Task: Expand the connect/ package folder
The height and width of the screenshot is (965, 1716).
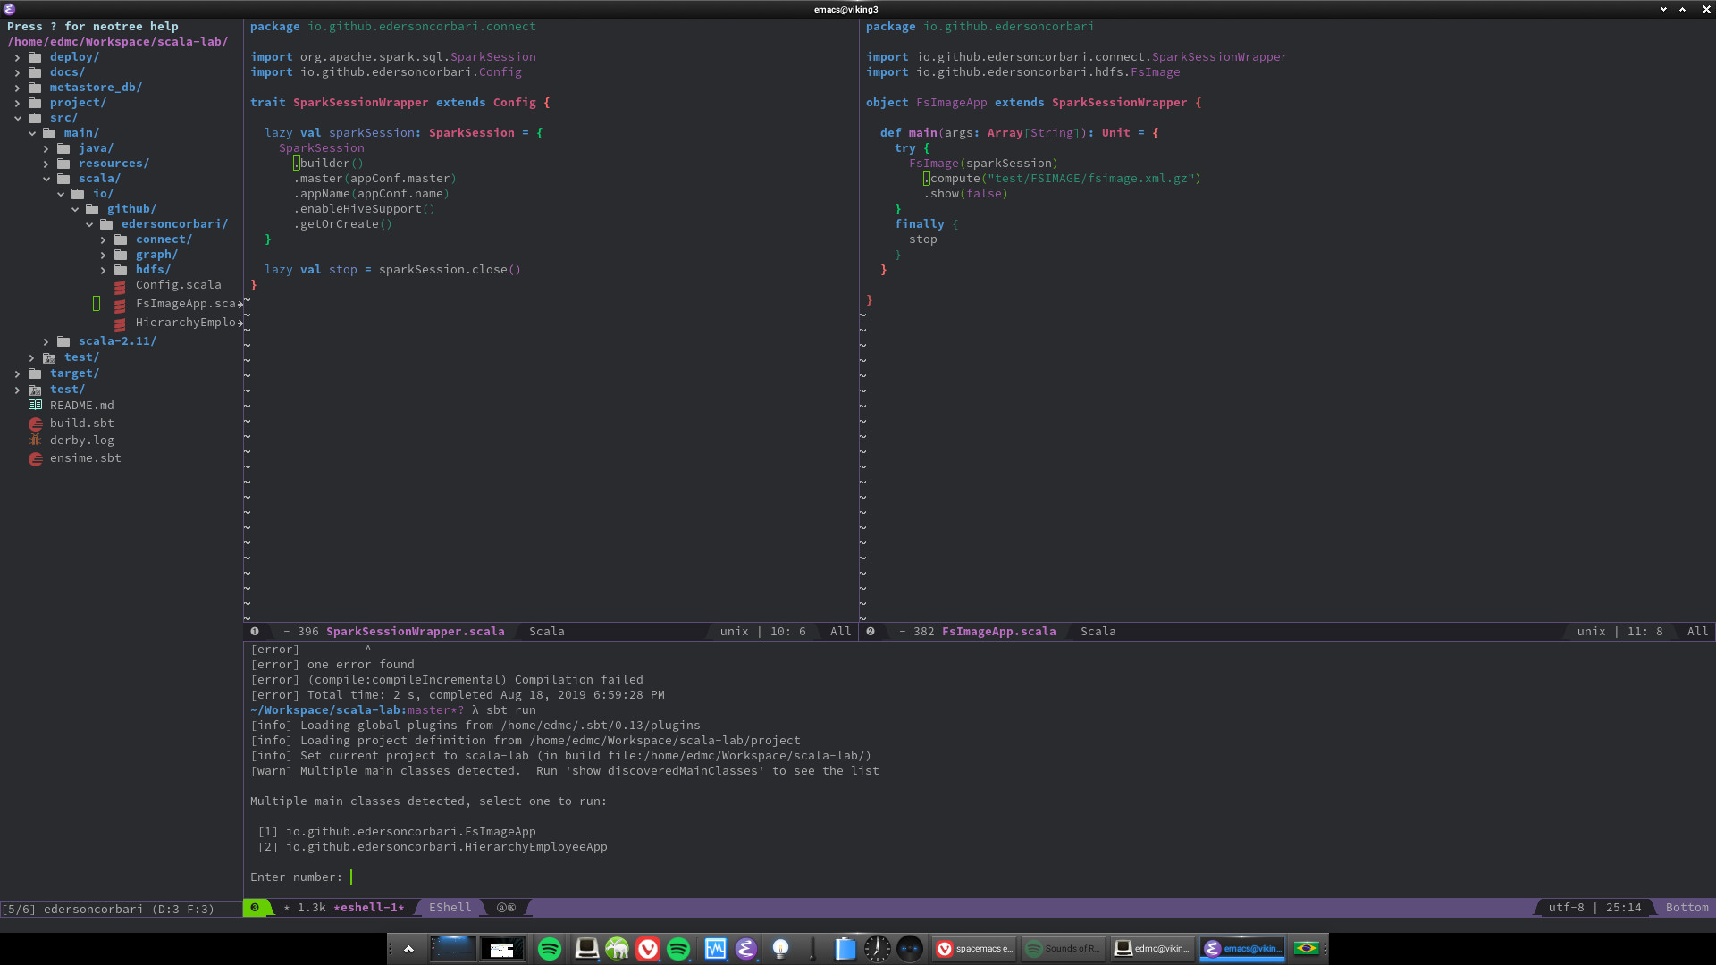Action: (104, 239)
